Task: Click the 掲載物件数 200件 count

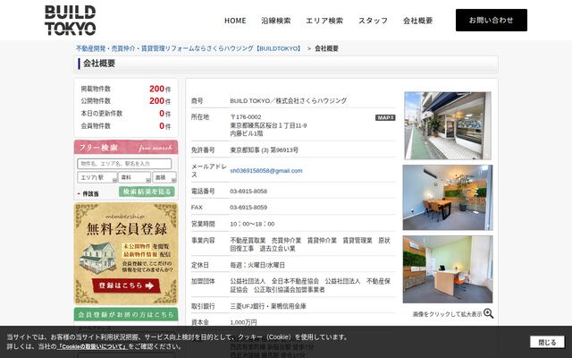Action: [x=126, y=89]
